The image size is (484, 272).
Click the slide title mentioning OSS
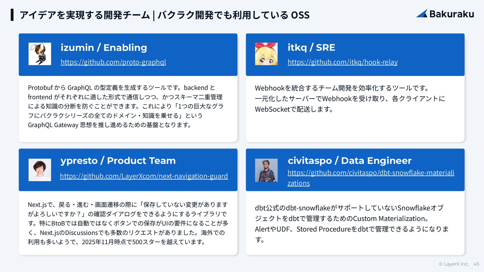click(x=164, y=15)
